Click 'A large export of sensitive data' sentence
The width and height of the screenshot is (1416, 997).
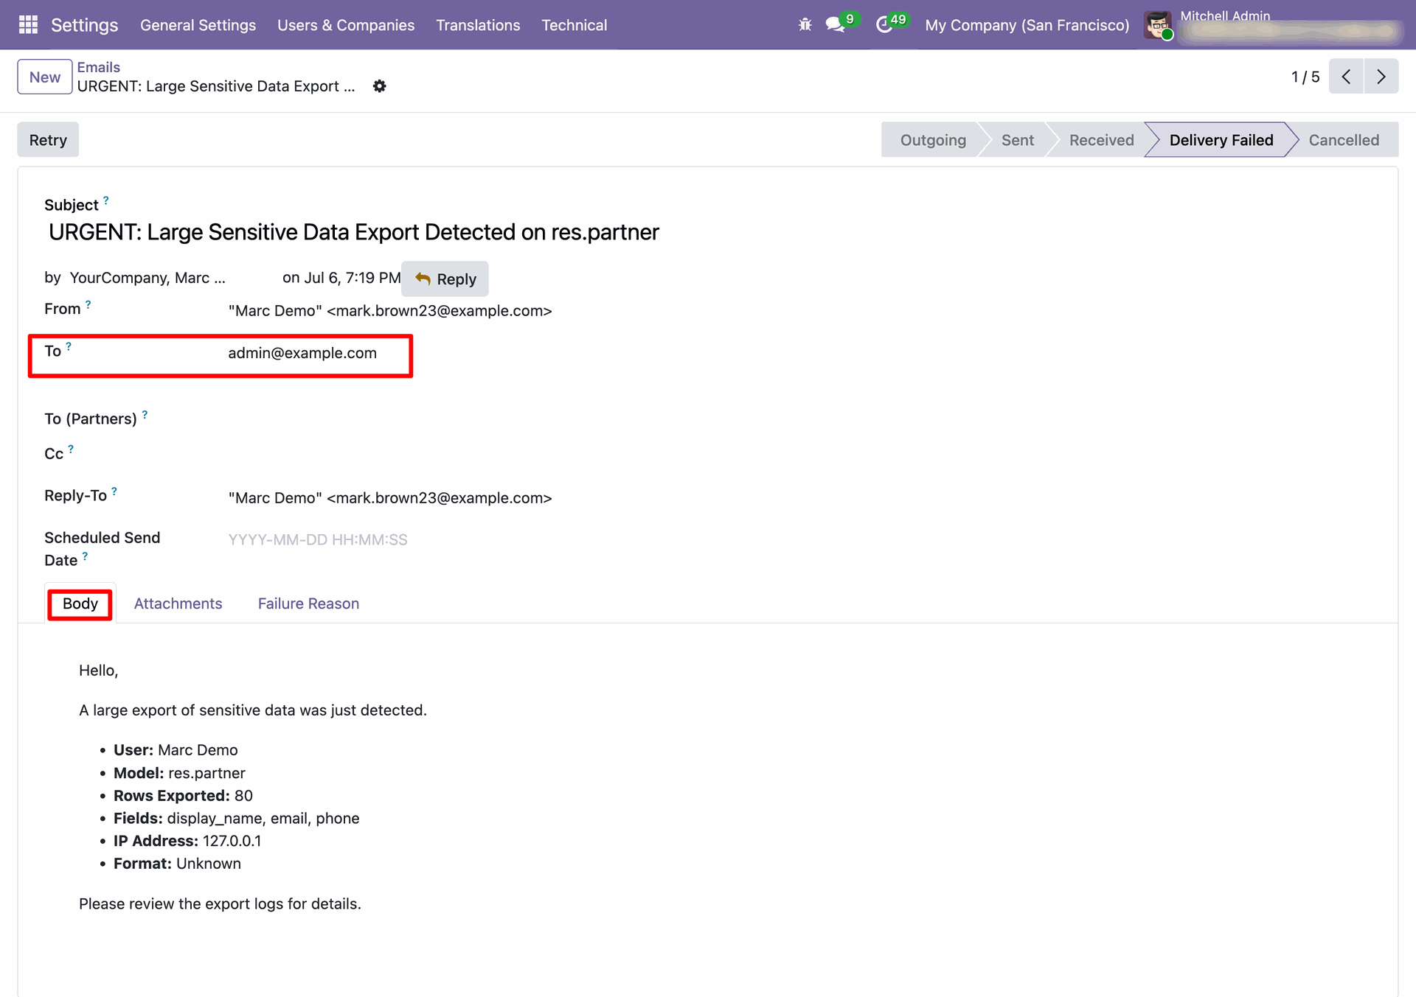(253, 710)
